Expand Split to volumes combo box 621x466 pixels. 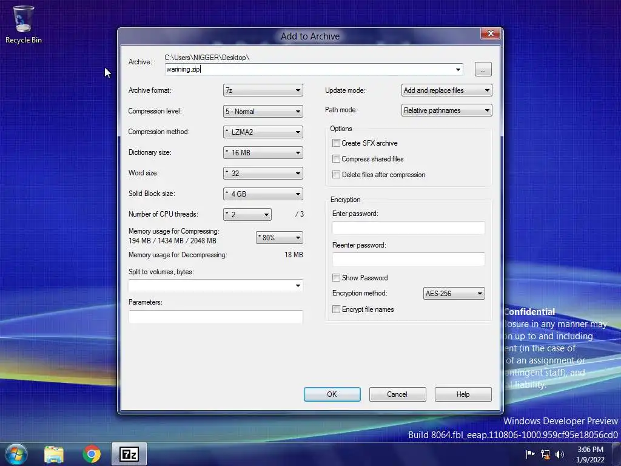coord(215,286)
